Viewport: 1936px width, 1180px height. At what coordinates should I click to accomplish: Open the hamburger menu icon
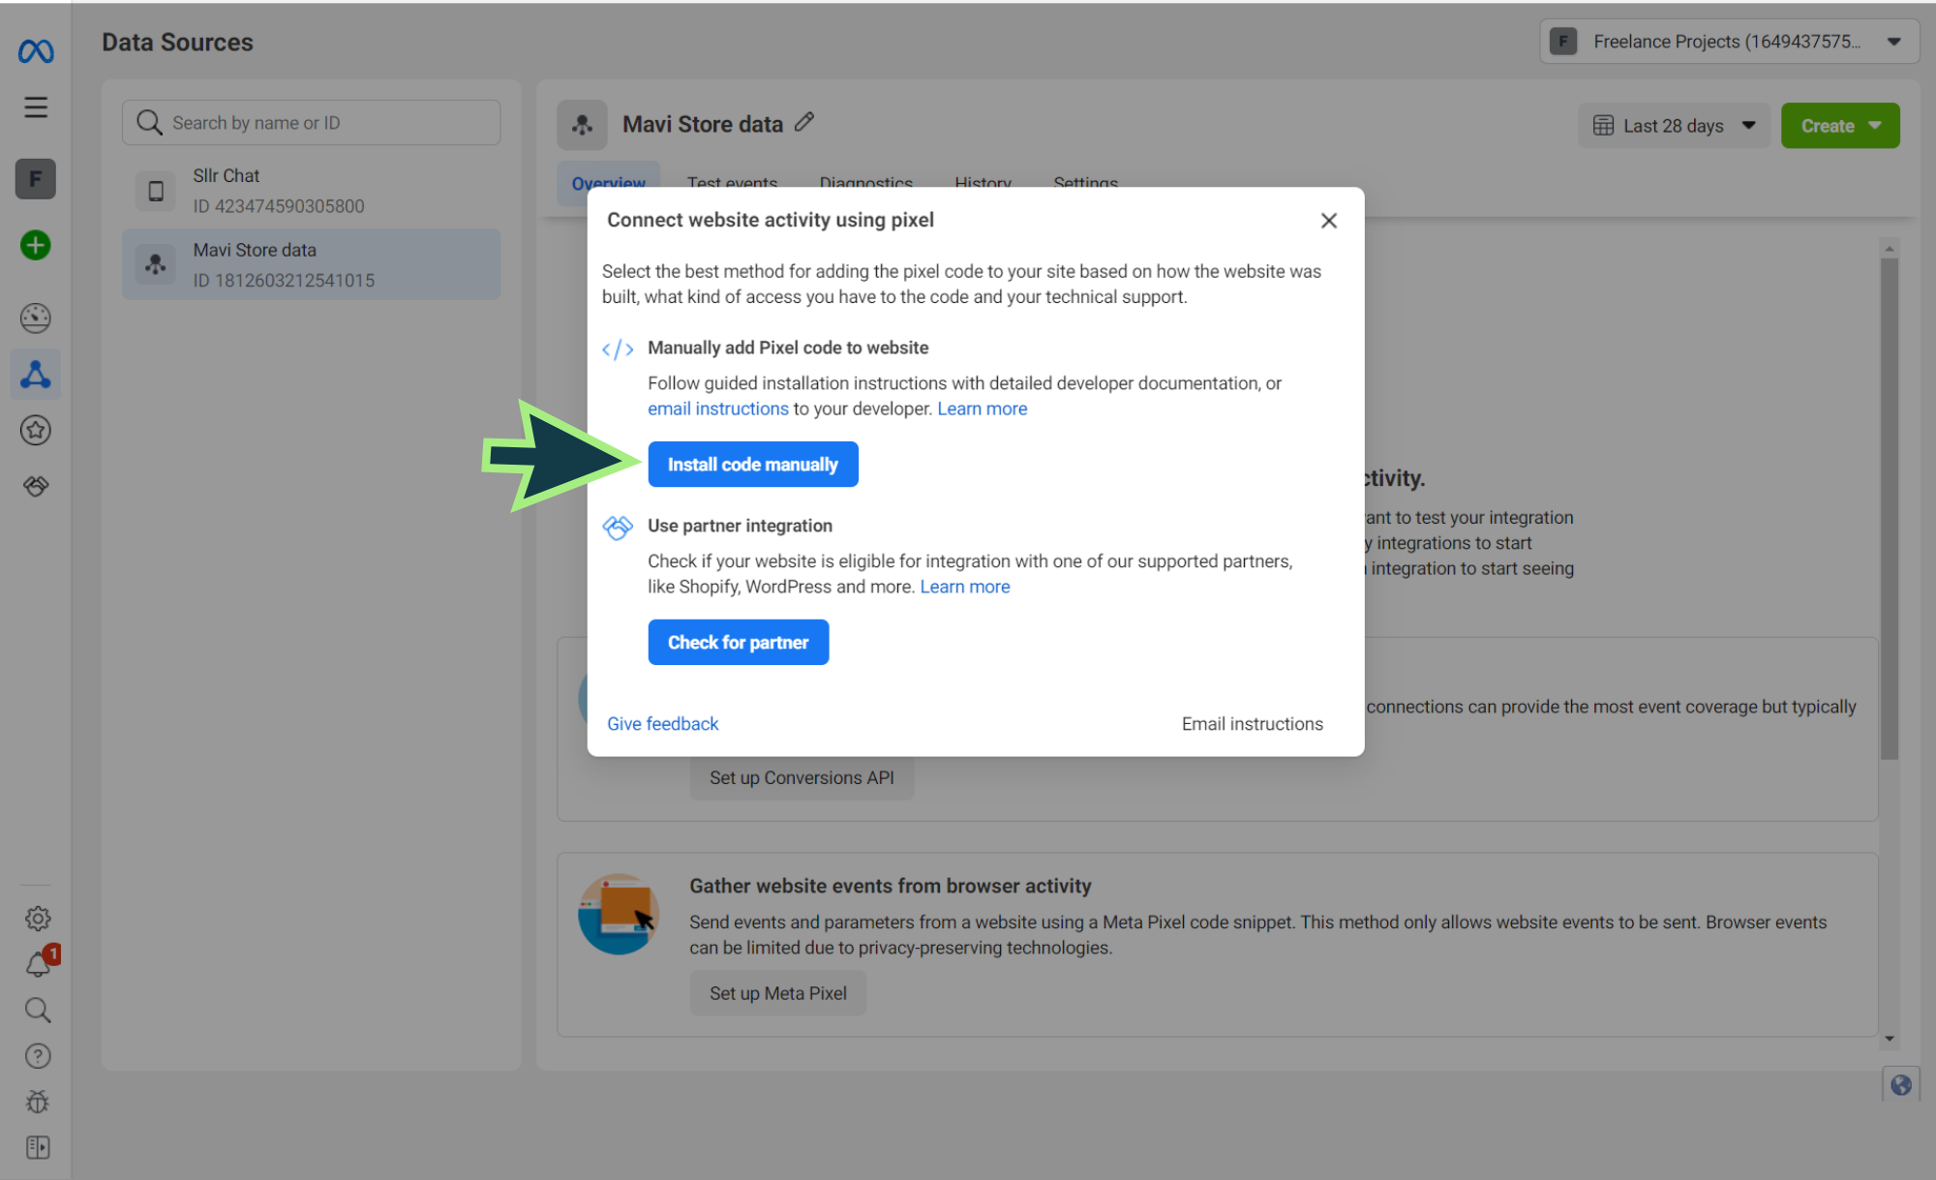36,107
